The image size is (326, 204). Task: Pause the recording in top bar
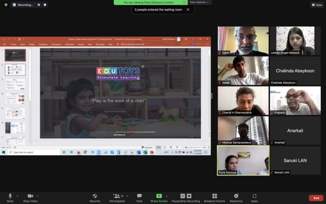coord(38,5)
